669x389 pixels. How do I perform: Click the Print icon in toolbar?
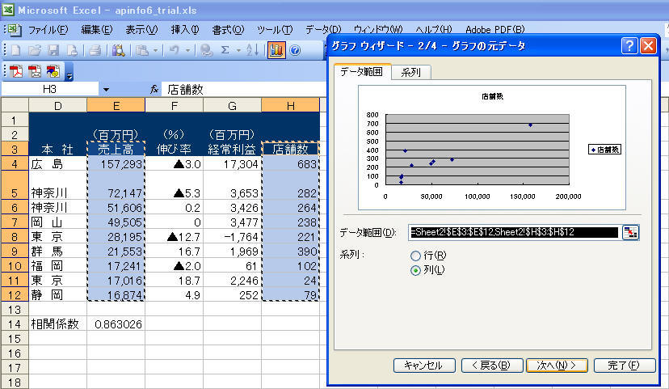click(x=95, y=50)
